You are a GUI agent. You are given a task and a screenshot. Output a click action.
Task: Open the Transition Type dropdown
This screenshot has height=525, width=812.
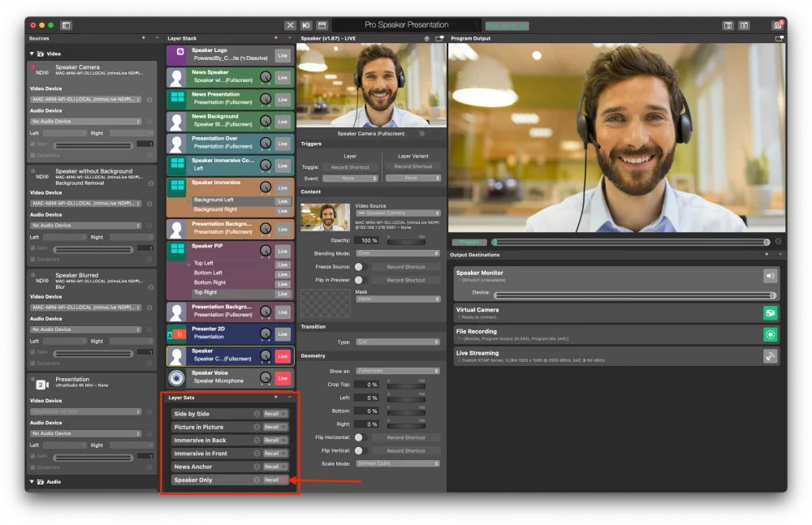pyautogui.click(x=398, y=342)
